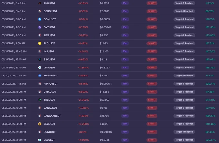219x143 pixels.
Task: Click the TRBUSDT coin icon
Action: (x=40, y=100)
